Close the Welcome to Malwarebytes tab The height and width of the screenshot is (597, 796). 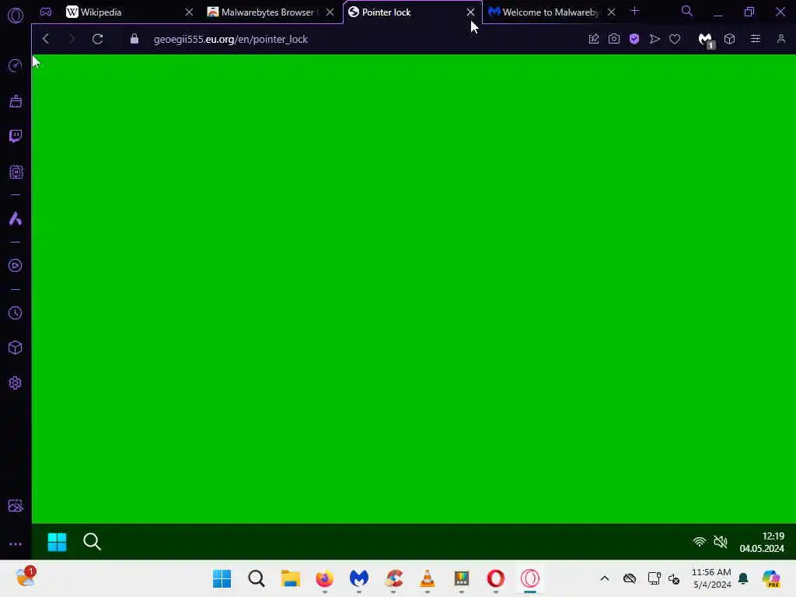tap(611, 12)
